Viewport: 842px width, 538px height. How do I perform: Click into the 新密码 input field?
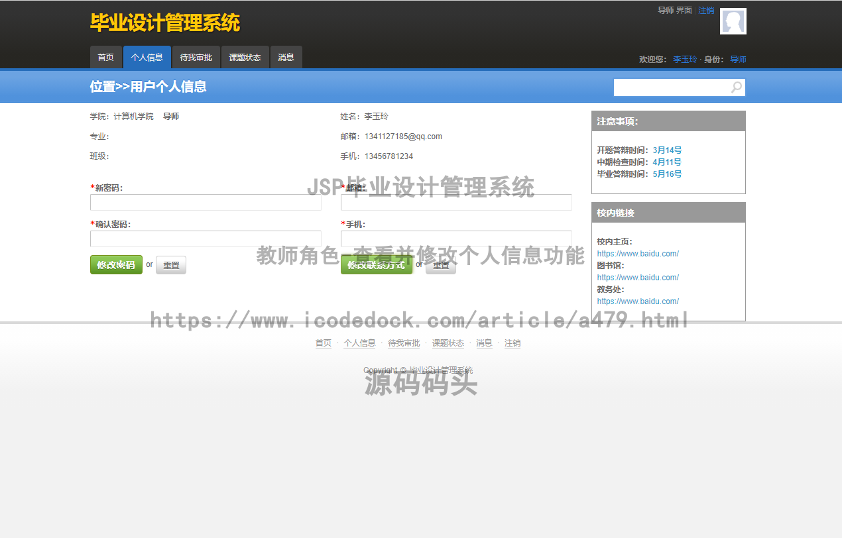click(206, 202)
